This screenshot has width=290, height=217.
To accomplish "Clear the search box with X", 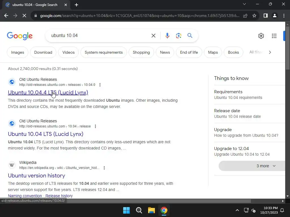I will (153, 36).
